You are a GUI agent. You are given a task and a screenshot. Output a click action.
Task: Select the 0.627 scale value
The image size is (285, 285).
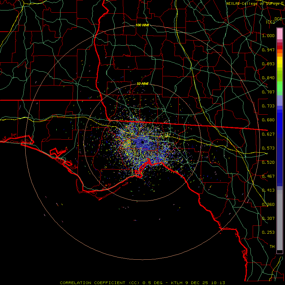268,134
